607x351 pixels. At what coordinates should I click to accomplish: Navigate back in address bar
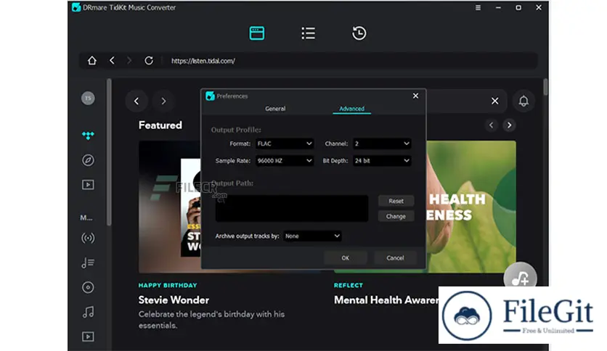tap(113, 61)
